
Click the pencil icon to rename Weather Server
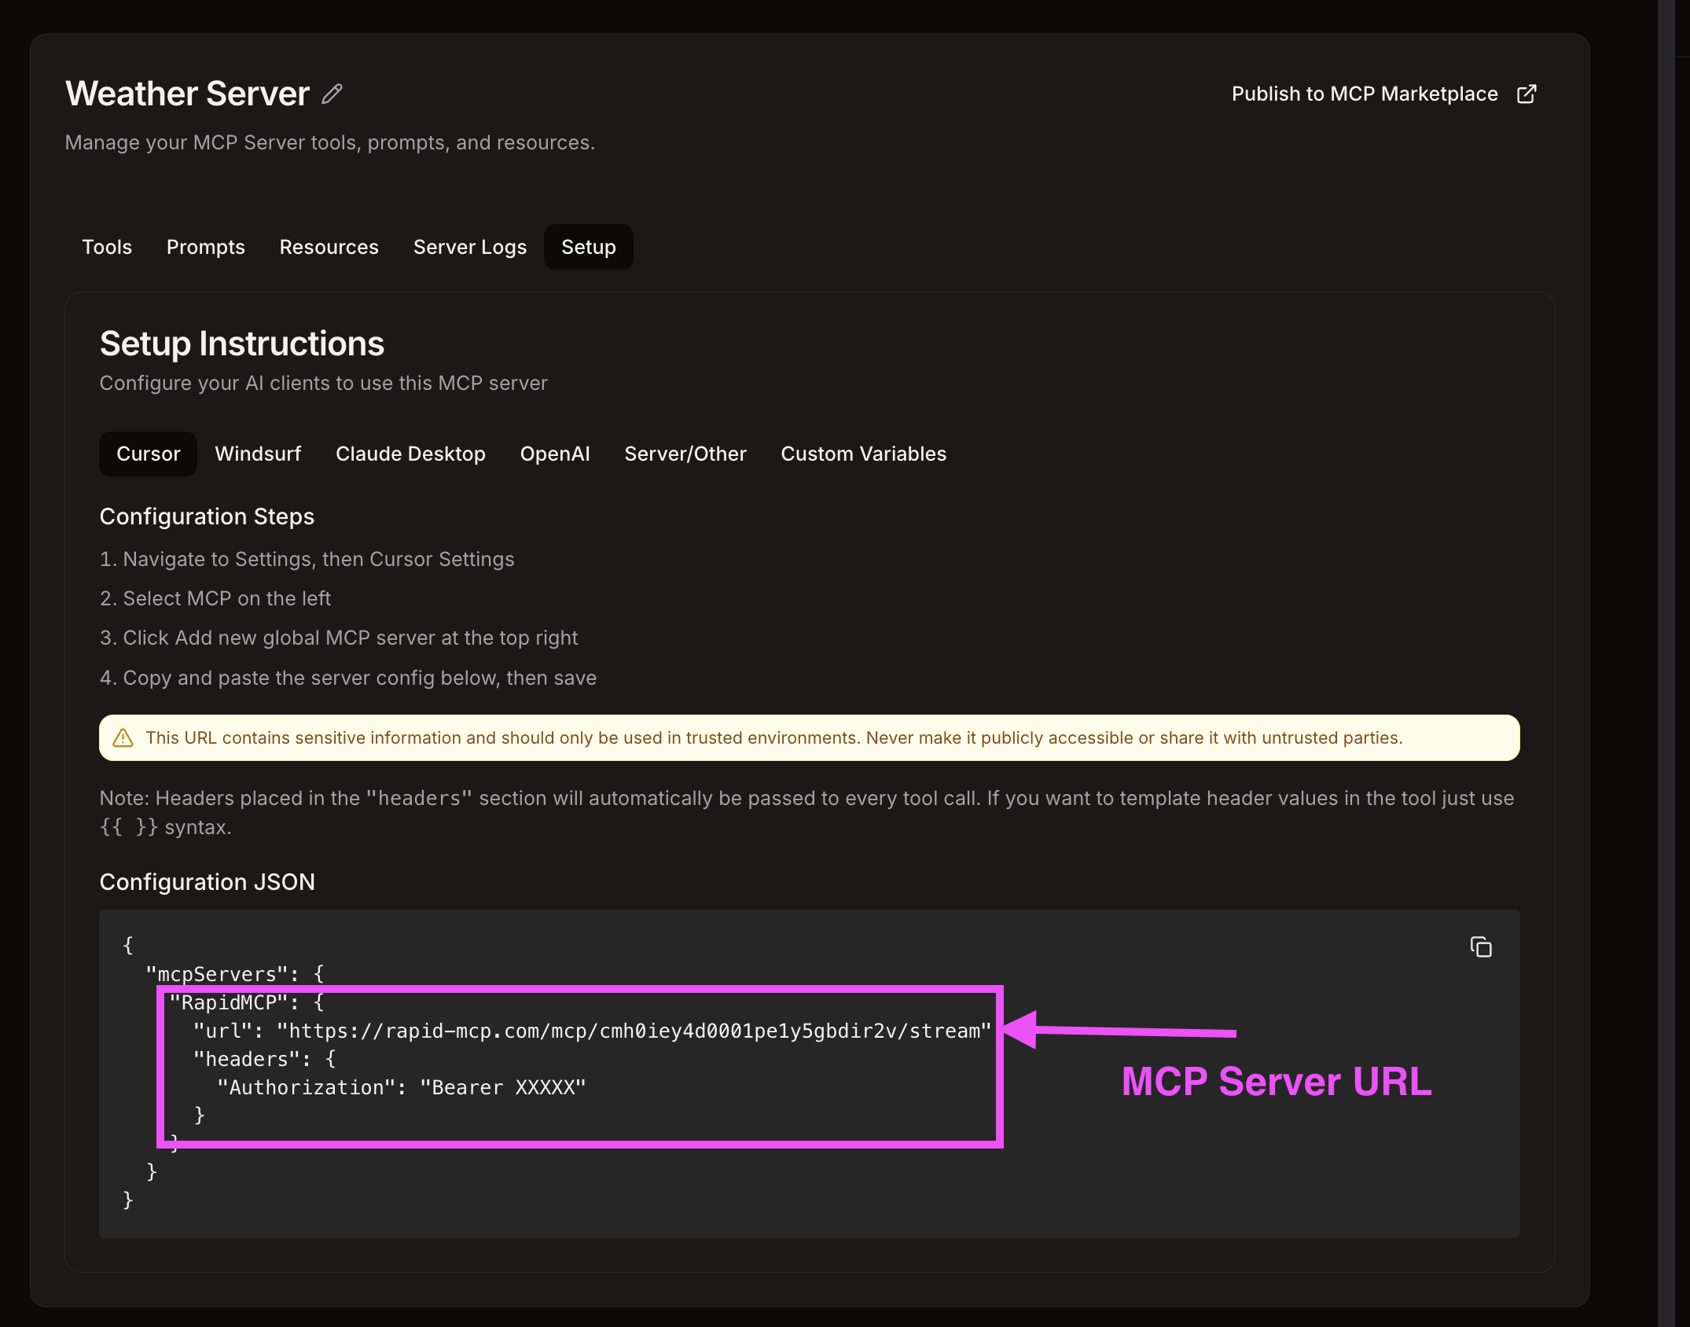[332, 93]
